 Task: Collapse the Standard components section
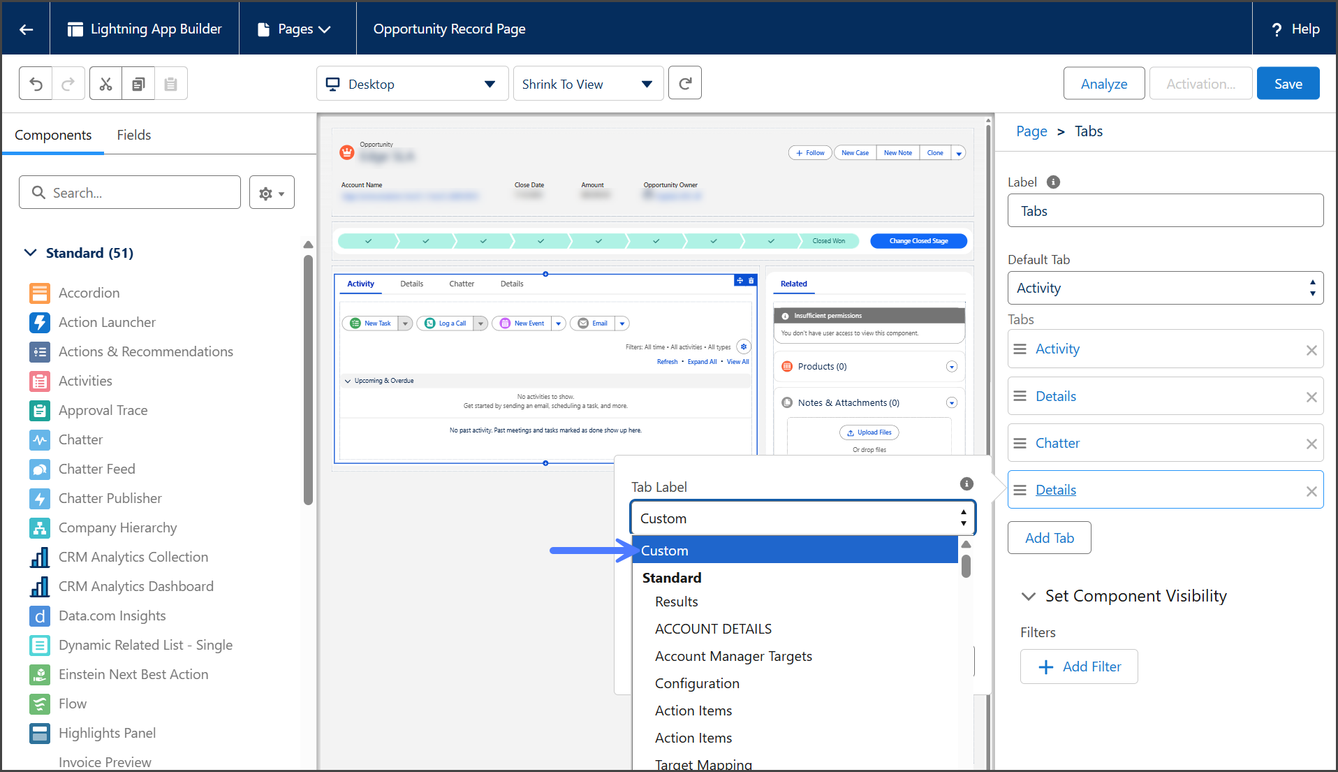pos(31,253)
